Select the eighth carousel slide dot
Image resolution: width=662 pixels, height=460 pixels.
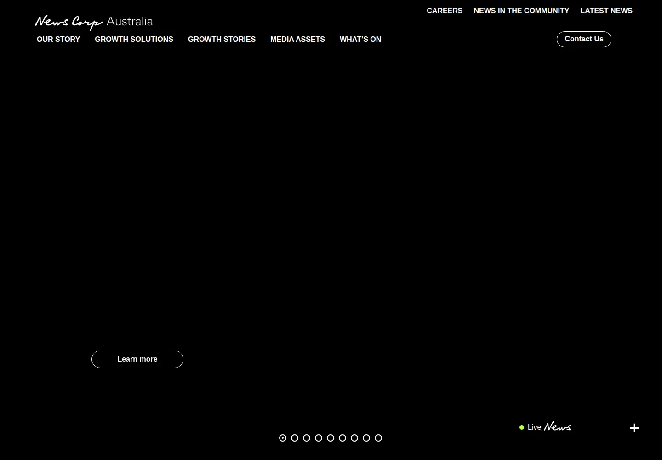366,438
